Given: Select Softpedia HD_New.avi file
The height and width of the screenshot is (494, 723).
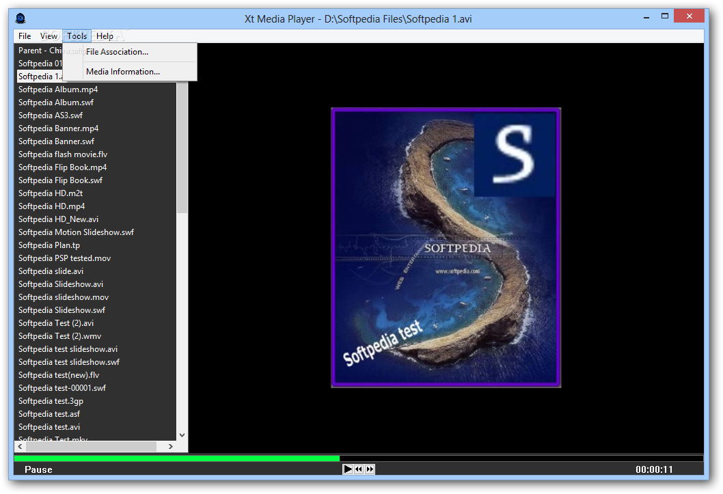Looking at the screenshot, I should [x=58, y=219].
